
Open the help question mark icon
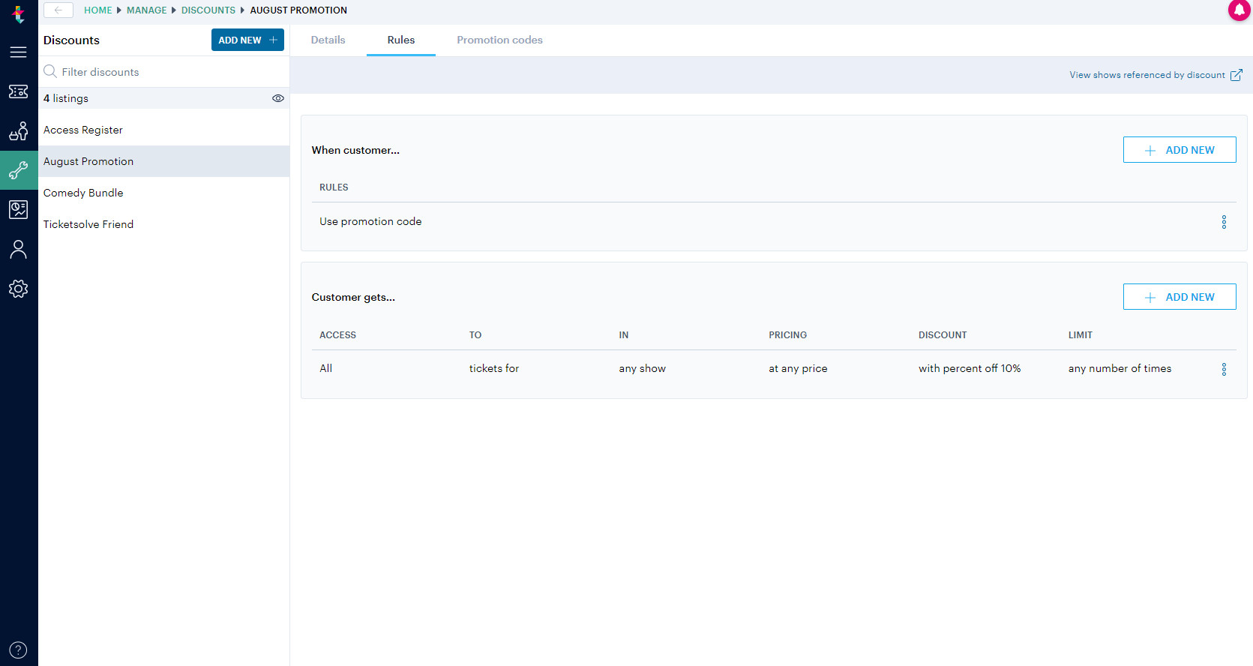click(18, 649)
